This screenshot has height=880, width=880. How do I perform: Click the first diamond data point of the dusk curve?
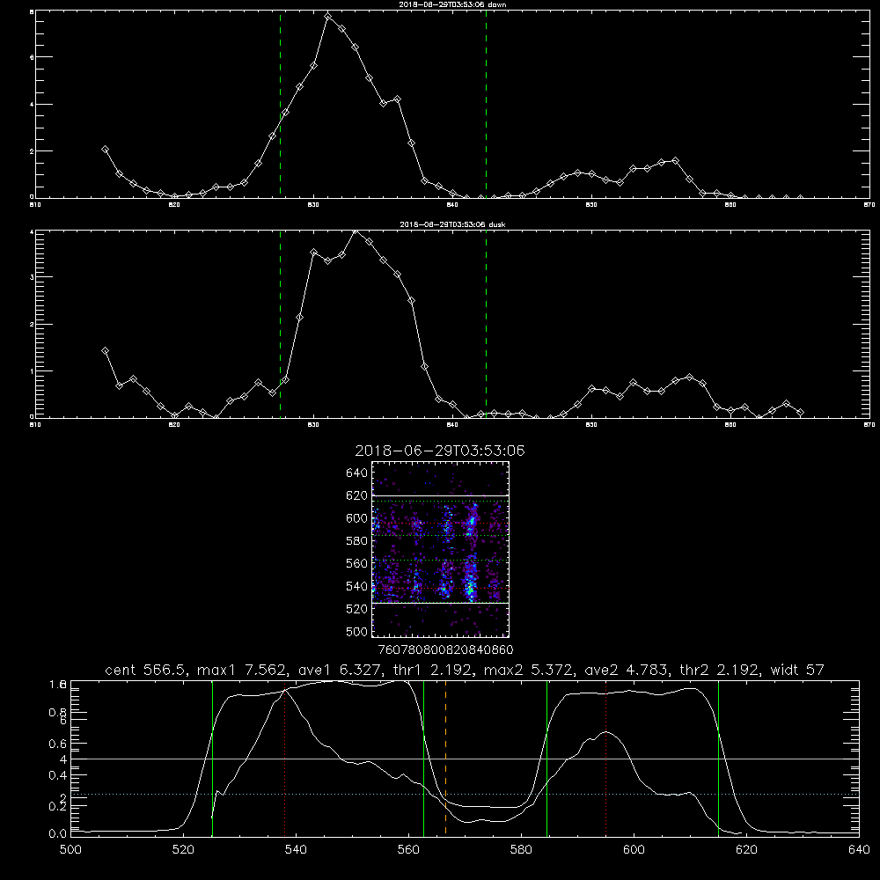105,351
